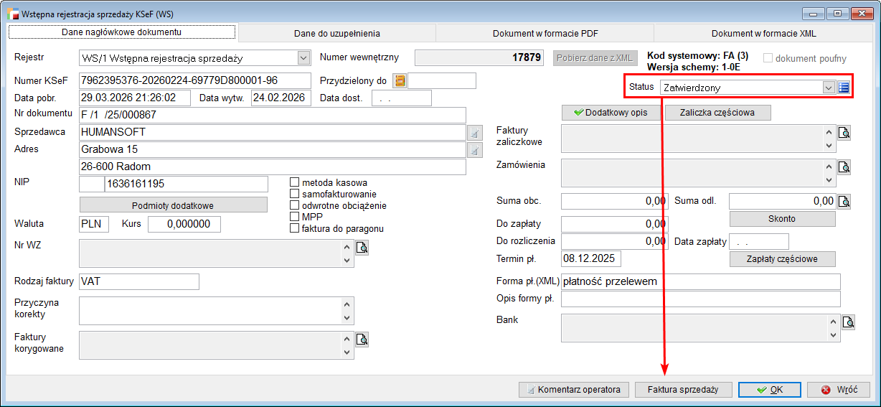Click the blue list icon beside Status
This screenshot has width=881, height=407.
[844, 88]
